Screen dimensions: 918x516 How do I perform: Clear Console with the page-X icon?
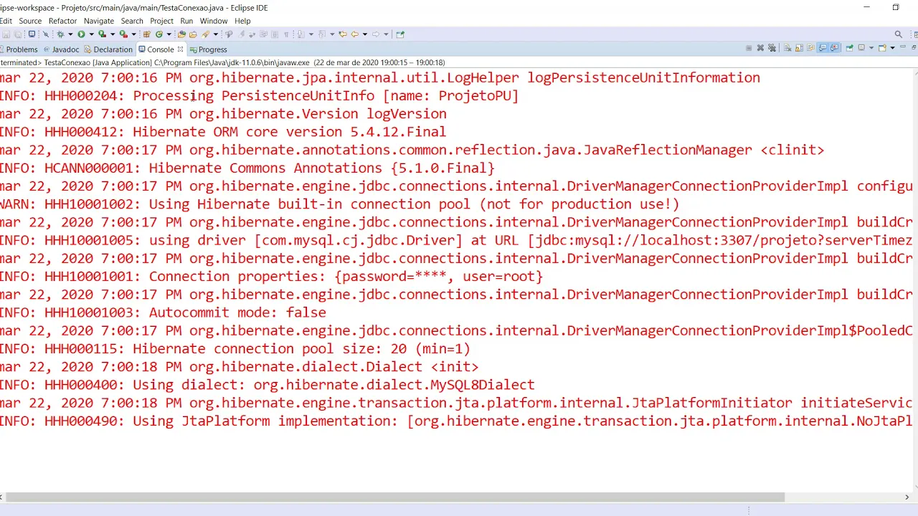[x=787, y=48]
